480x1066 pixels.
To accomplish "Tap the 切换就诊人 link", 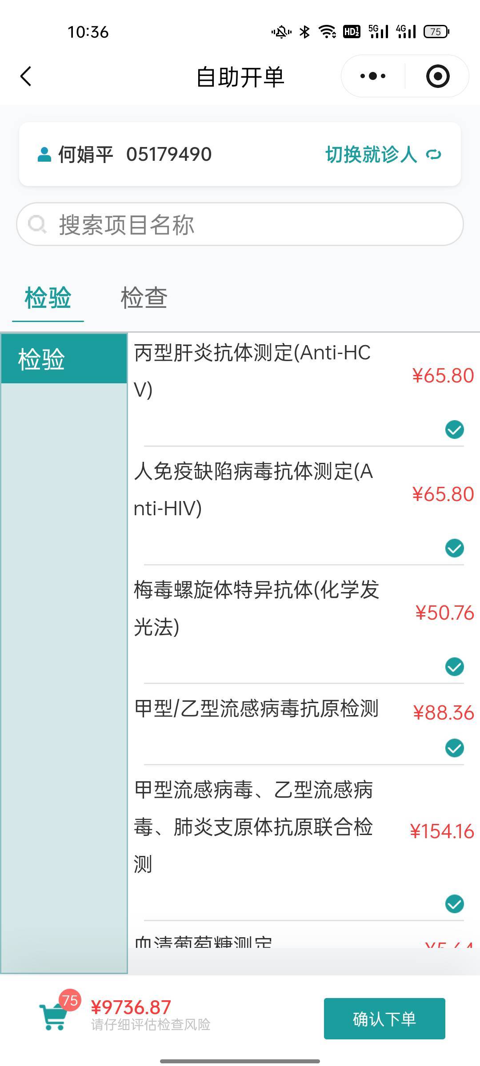I will (371, 155).
